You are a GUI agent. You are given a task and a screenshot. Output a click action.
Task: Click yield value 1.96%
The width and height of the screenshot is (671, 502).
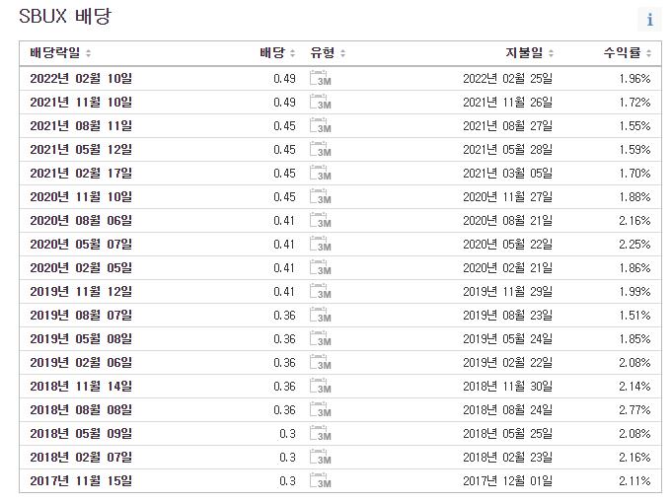[634, 79]
